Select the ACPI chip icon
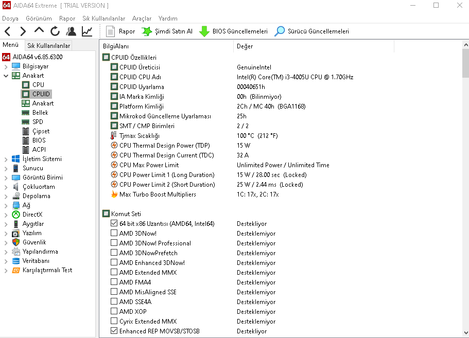Screen dimensions: 469x338 tap(26, 150)
